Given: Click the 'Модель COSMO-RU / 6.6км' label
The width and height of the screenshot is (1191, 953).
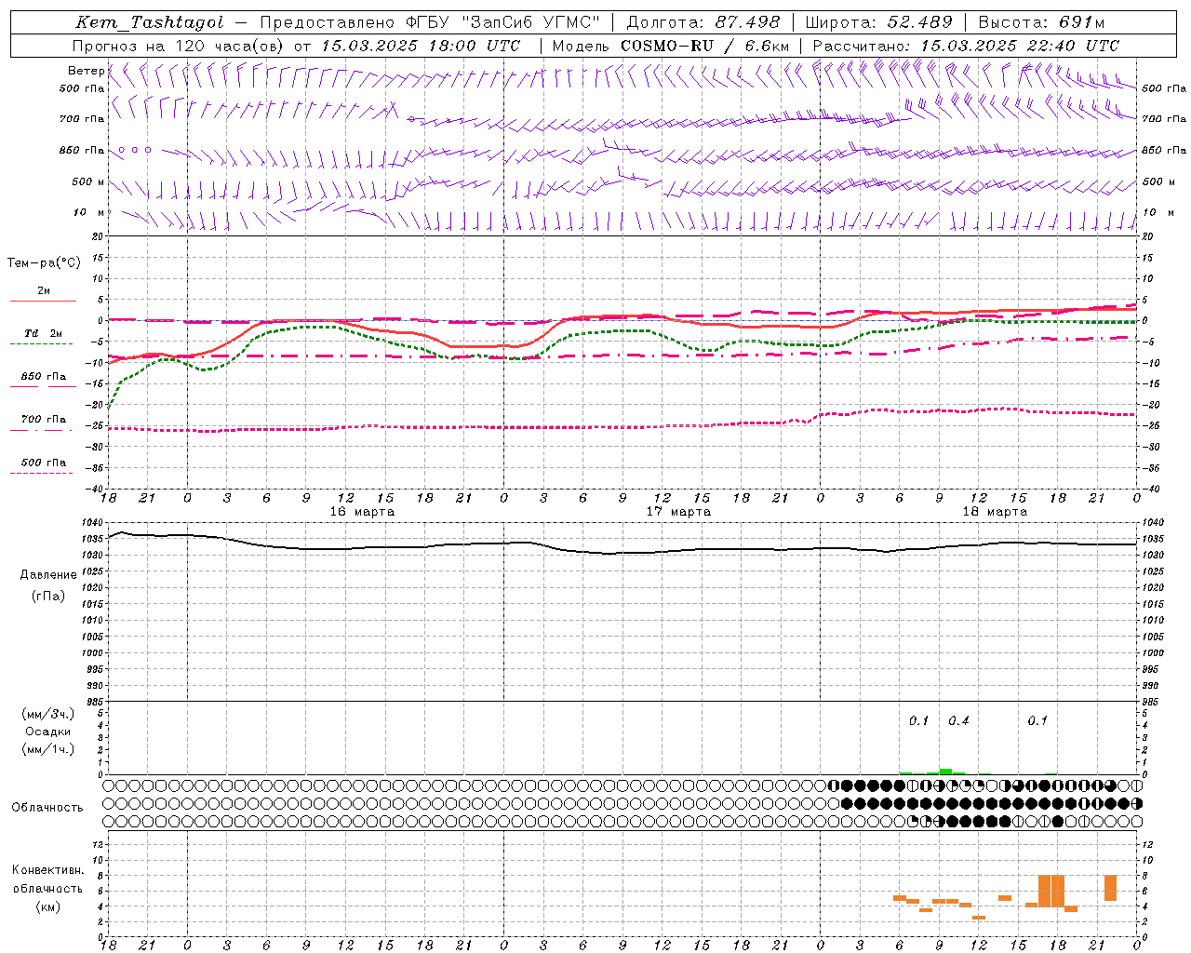Looking at the screenshot, I should tap(671, 46).
